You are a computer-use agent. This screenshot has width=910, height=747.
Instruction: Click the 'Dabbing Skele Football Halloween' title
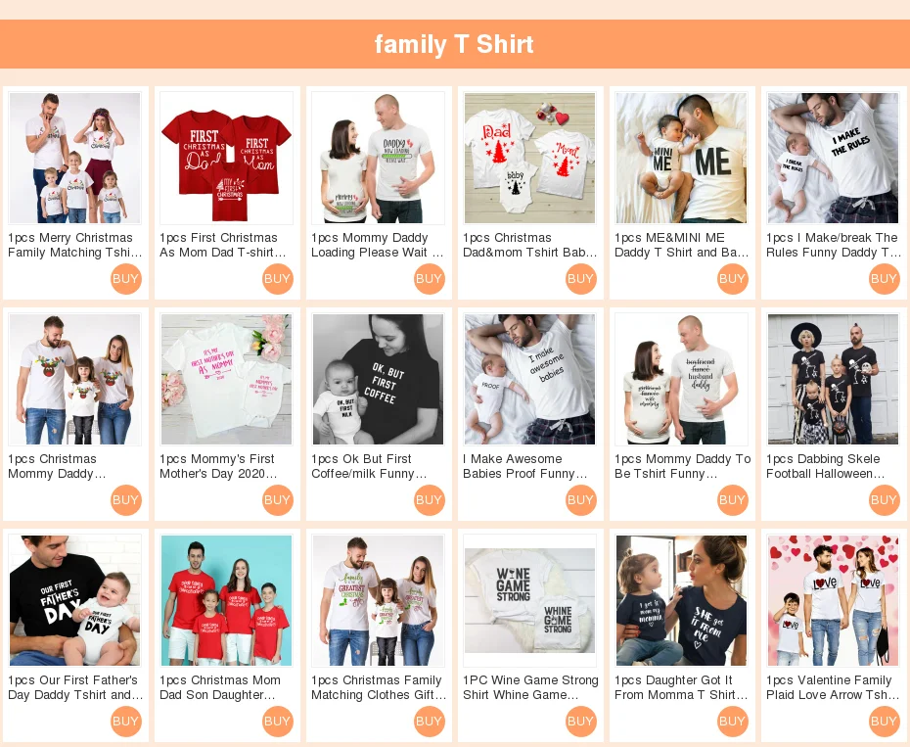pos(825,466)
